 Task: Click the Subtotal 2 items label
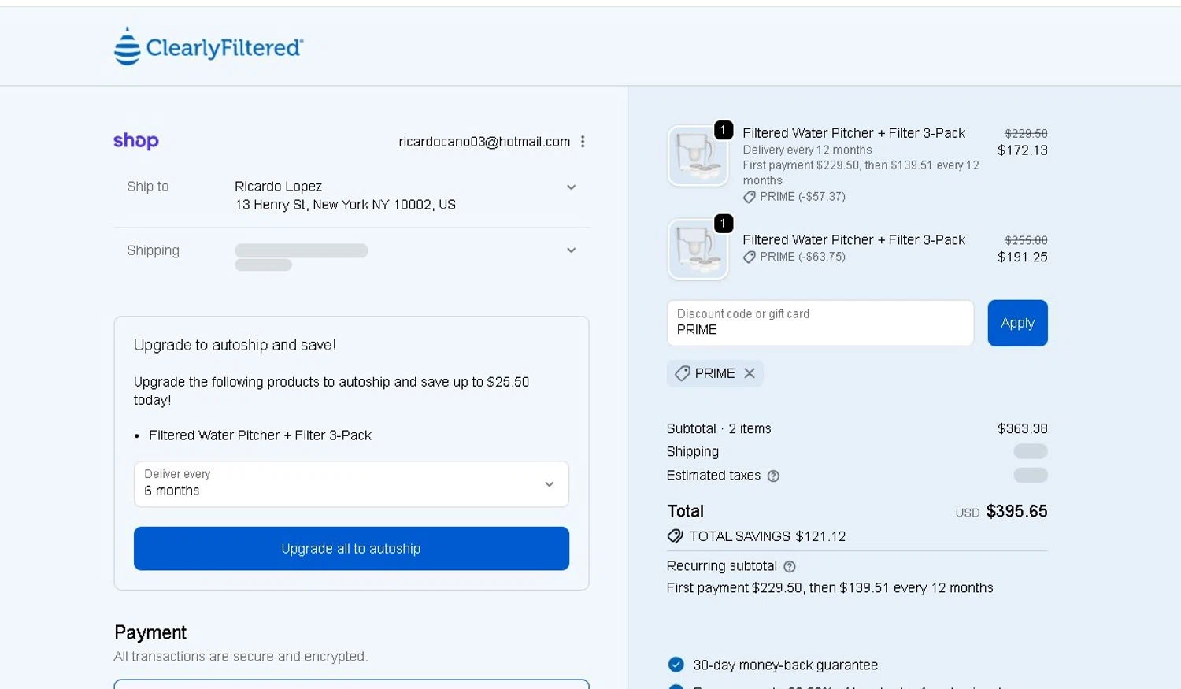coord(719,428)
